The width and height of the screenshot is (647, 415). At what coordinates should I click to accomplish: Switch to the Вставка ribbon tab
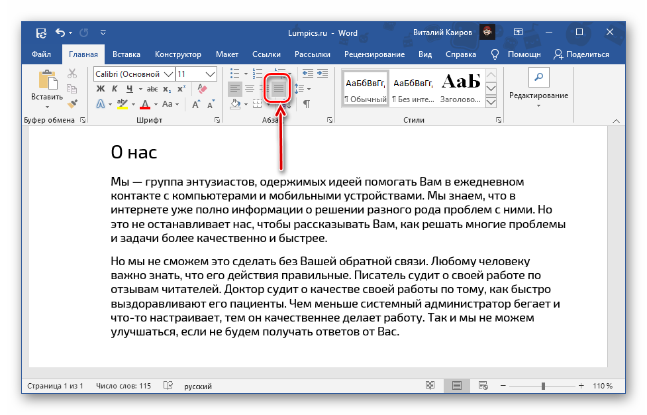coord(126,54)
